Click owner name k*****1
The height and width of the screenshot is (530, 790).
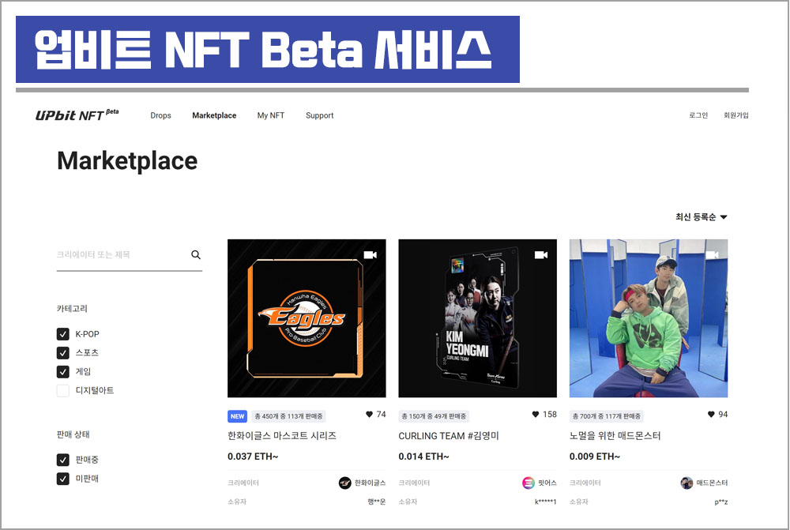pyautogui.click(x=546, y=502)
